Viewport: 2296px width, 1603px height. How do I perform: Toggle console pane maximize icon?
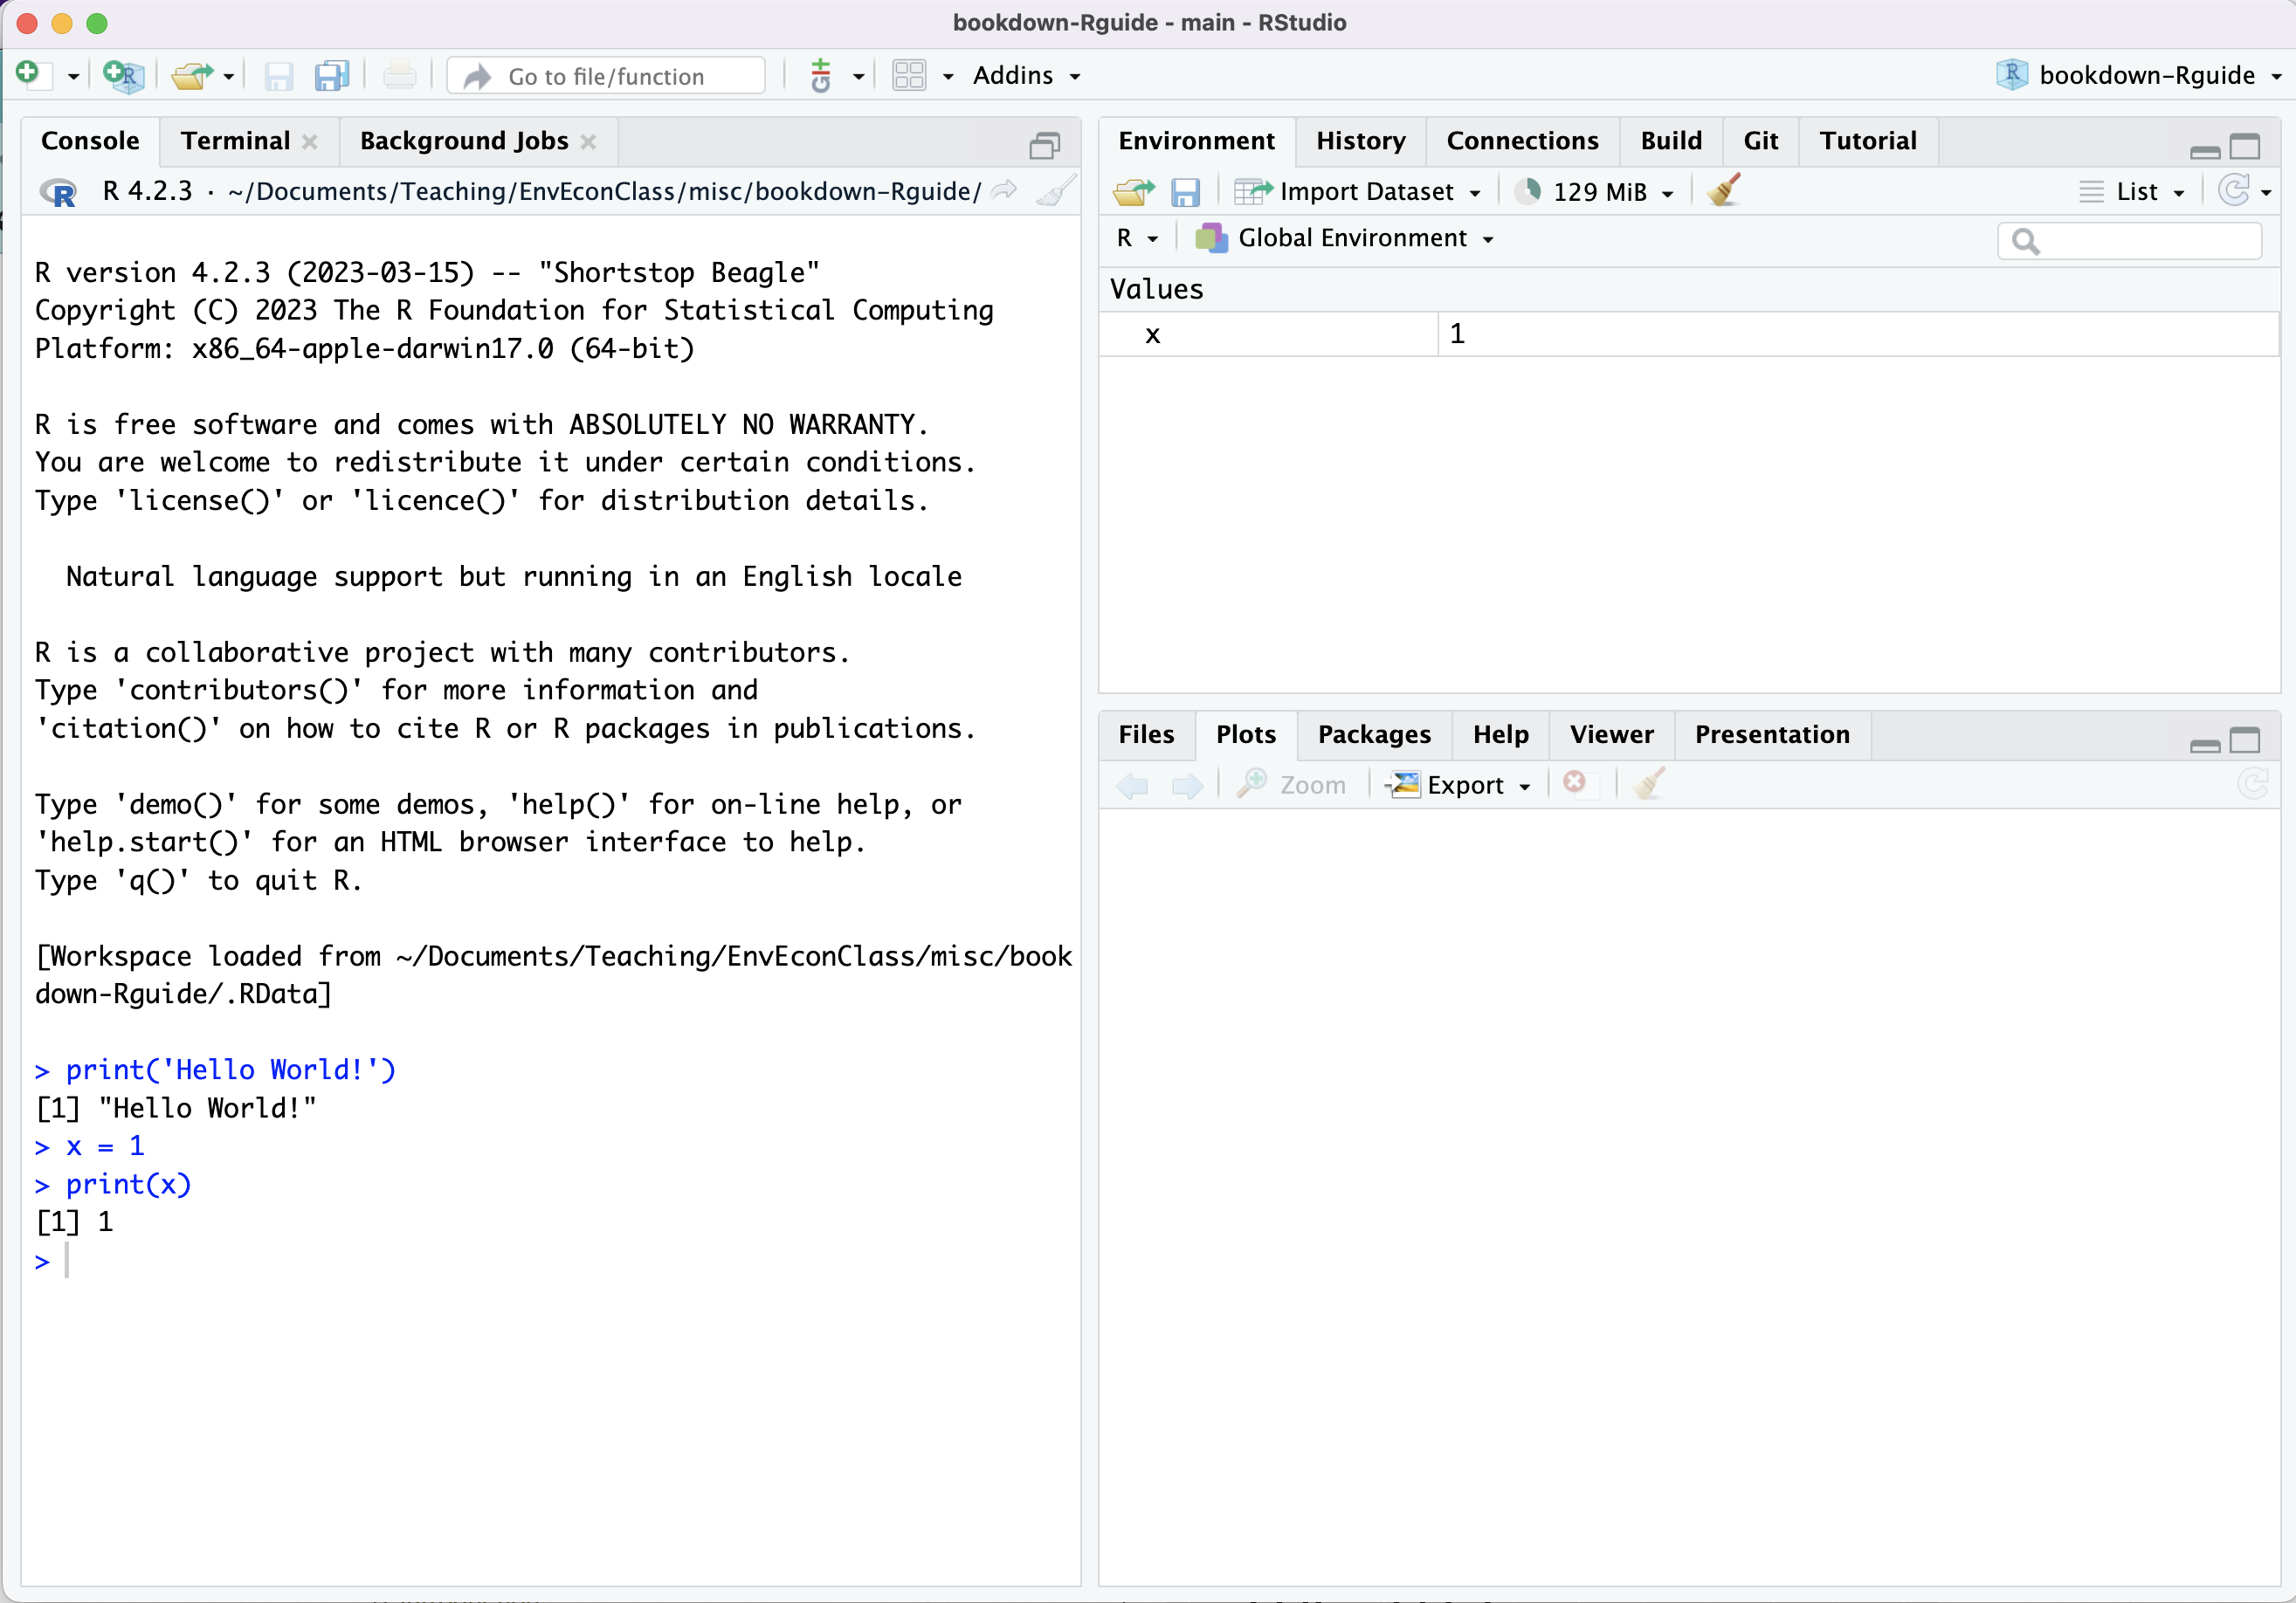pos(1044,147)
